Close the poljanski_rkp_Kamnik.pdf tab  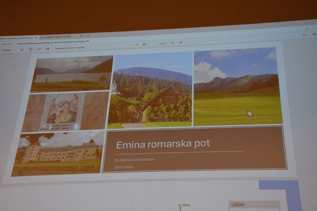[81, 36]
